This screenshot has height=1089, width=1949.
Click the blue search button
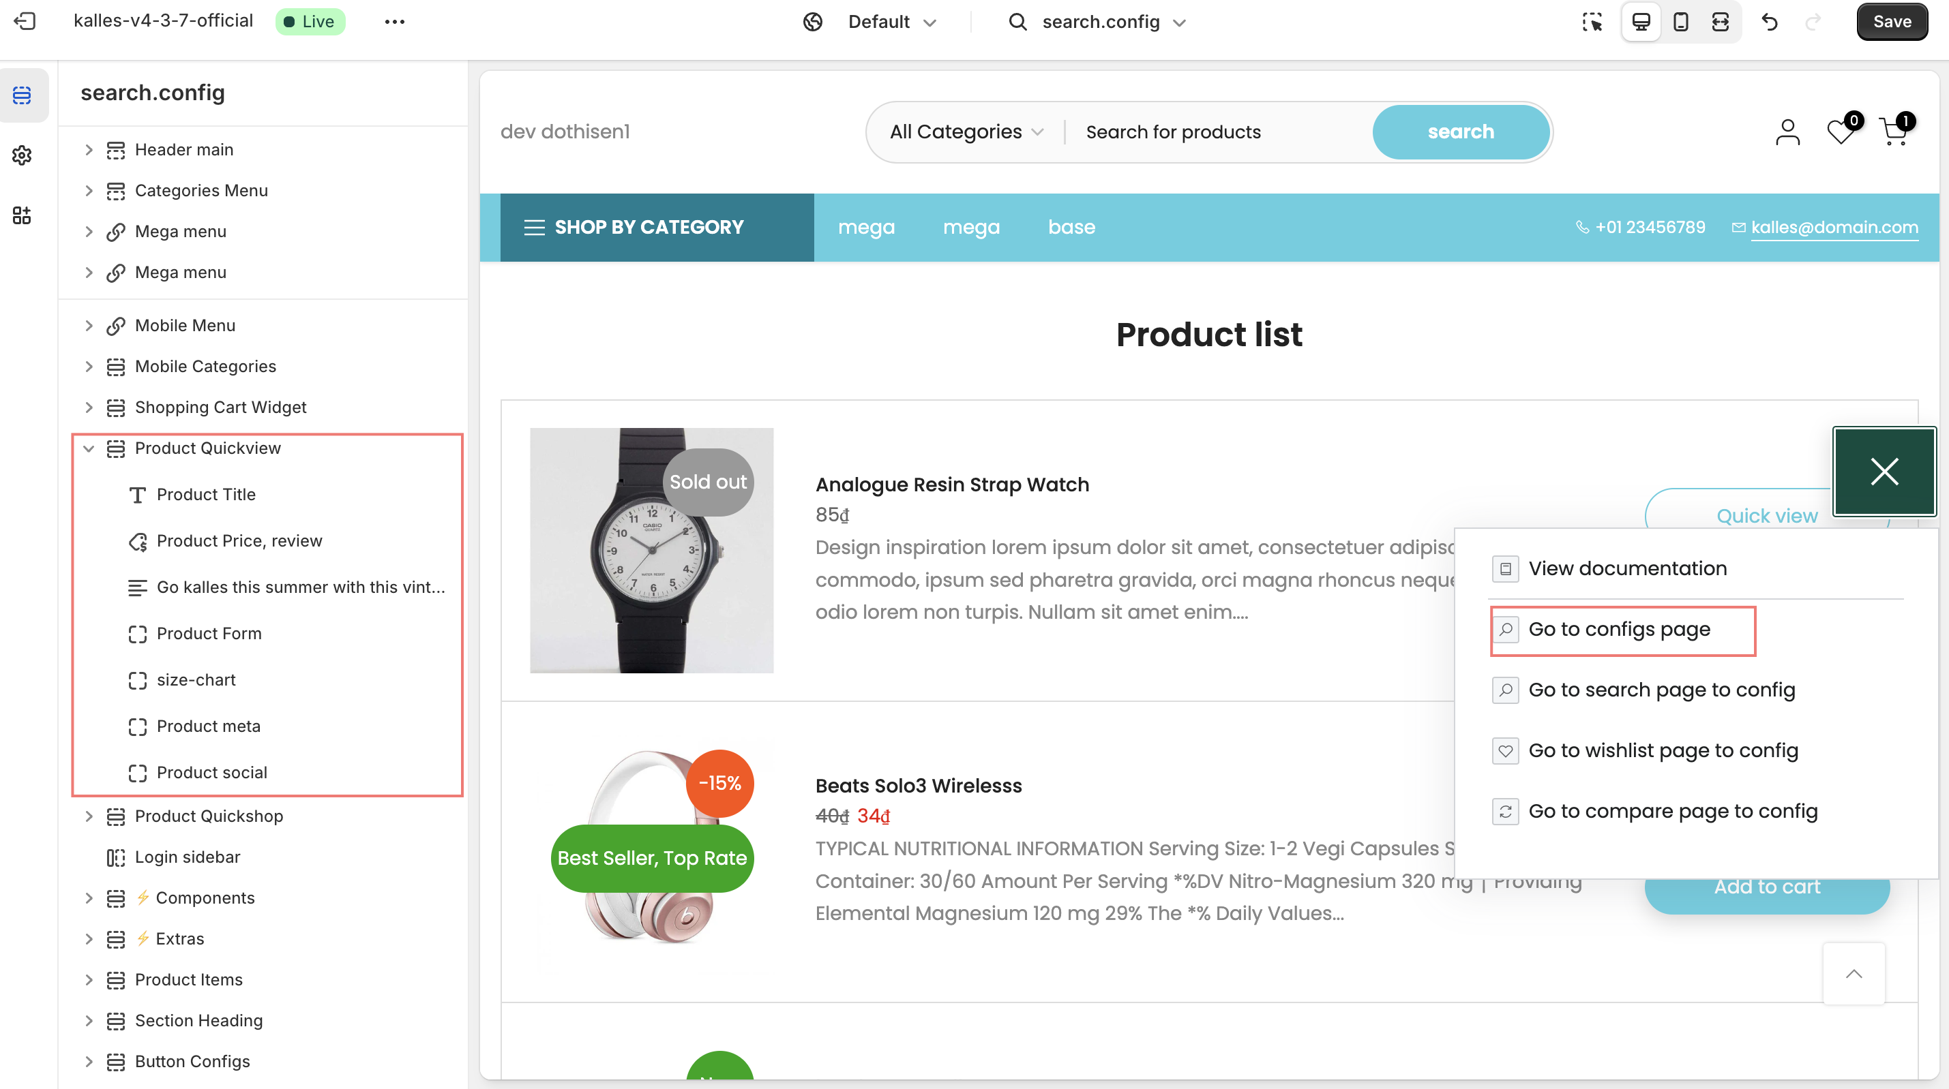pos(1460,132)
